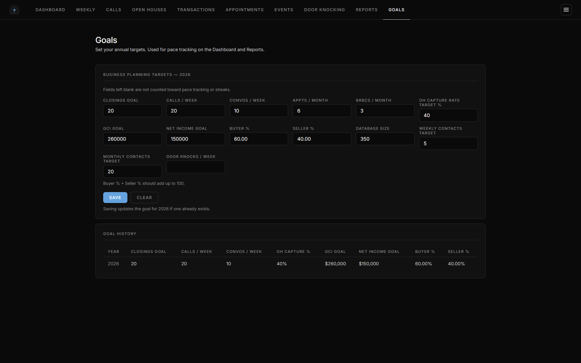Edit the Net Income Goal field
This screenshot has height=363, width=581.
click(x=195, y=139)
